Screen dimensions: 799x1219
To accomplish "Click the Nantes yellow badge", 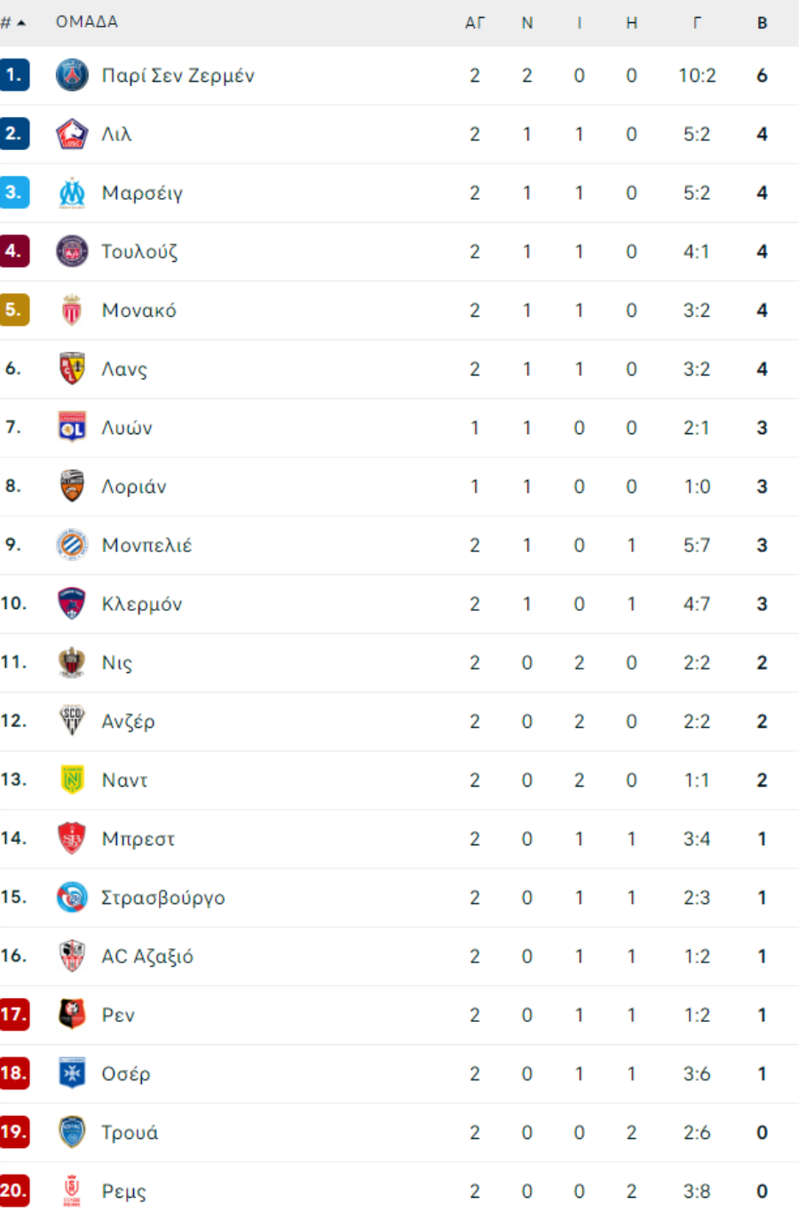I will [x=72, y=780].
